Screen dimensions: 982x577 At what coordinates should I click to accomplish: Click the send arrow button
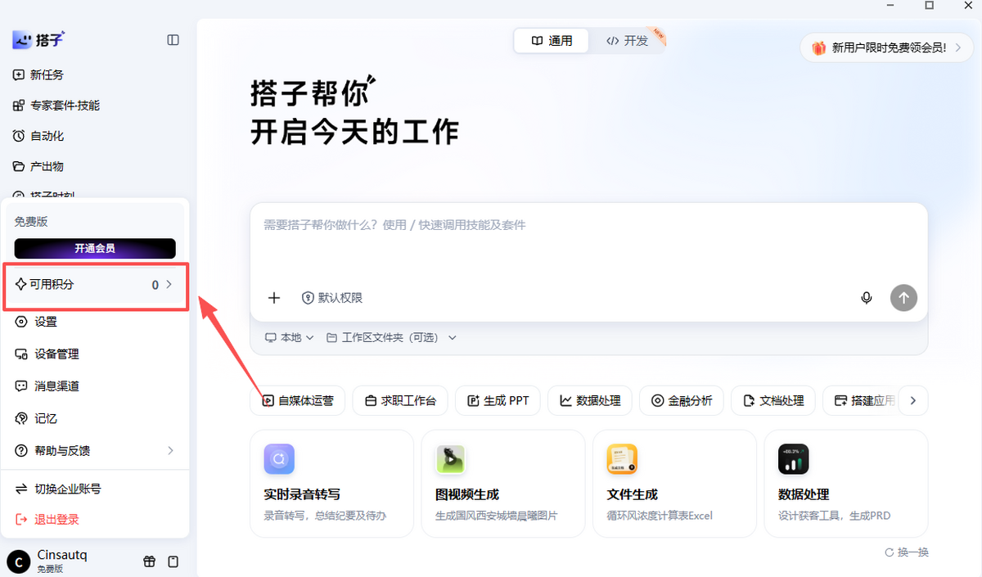tap(903, 298)
